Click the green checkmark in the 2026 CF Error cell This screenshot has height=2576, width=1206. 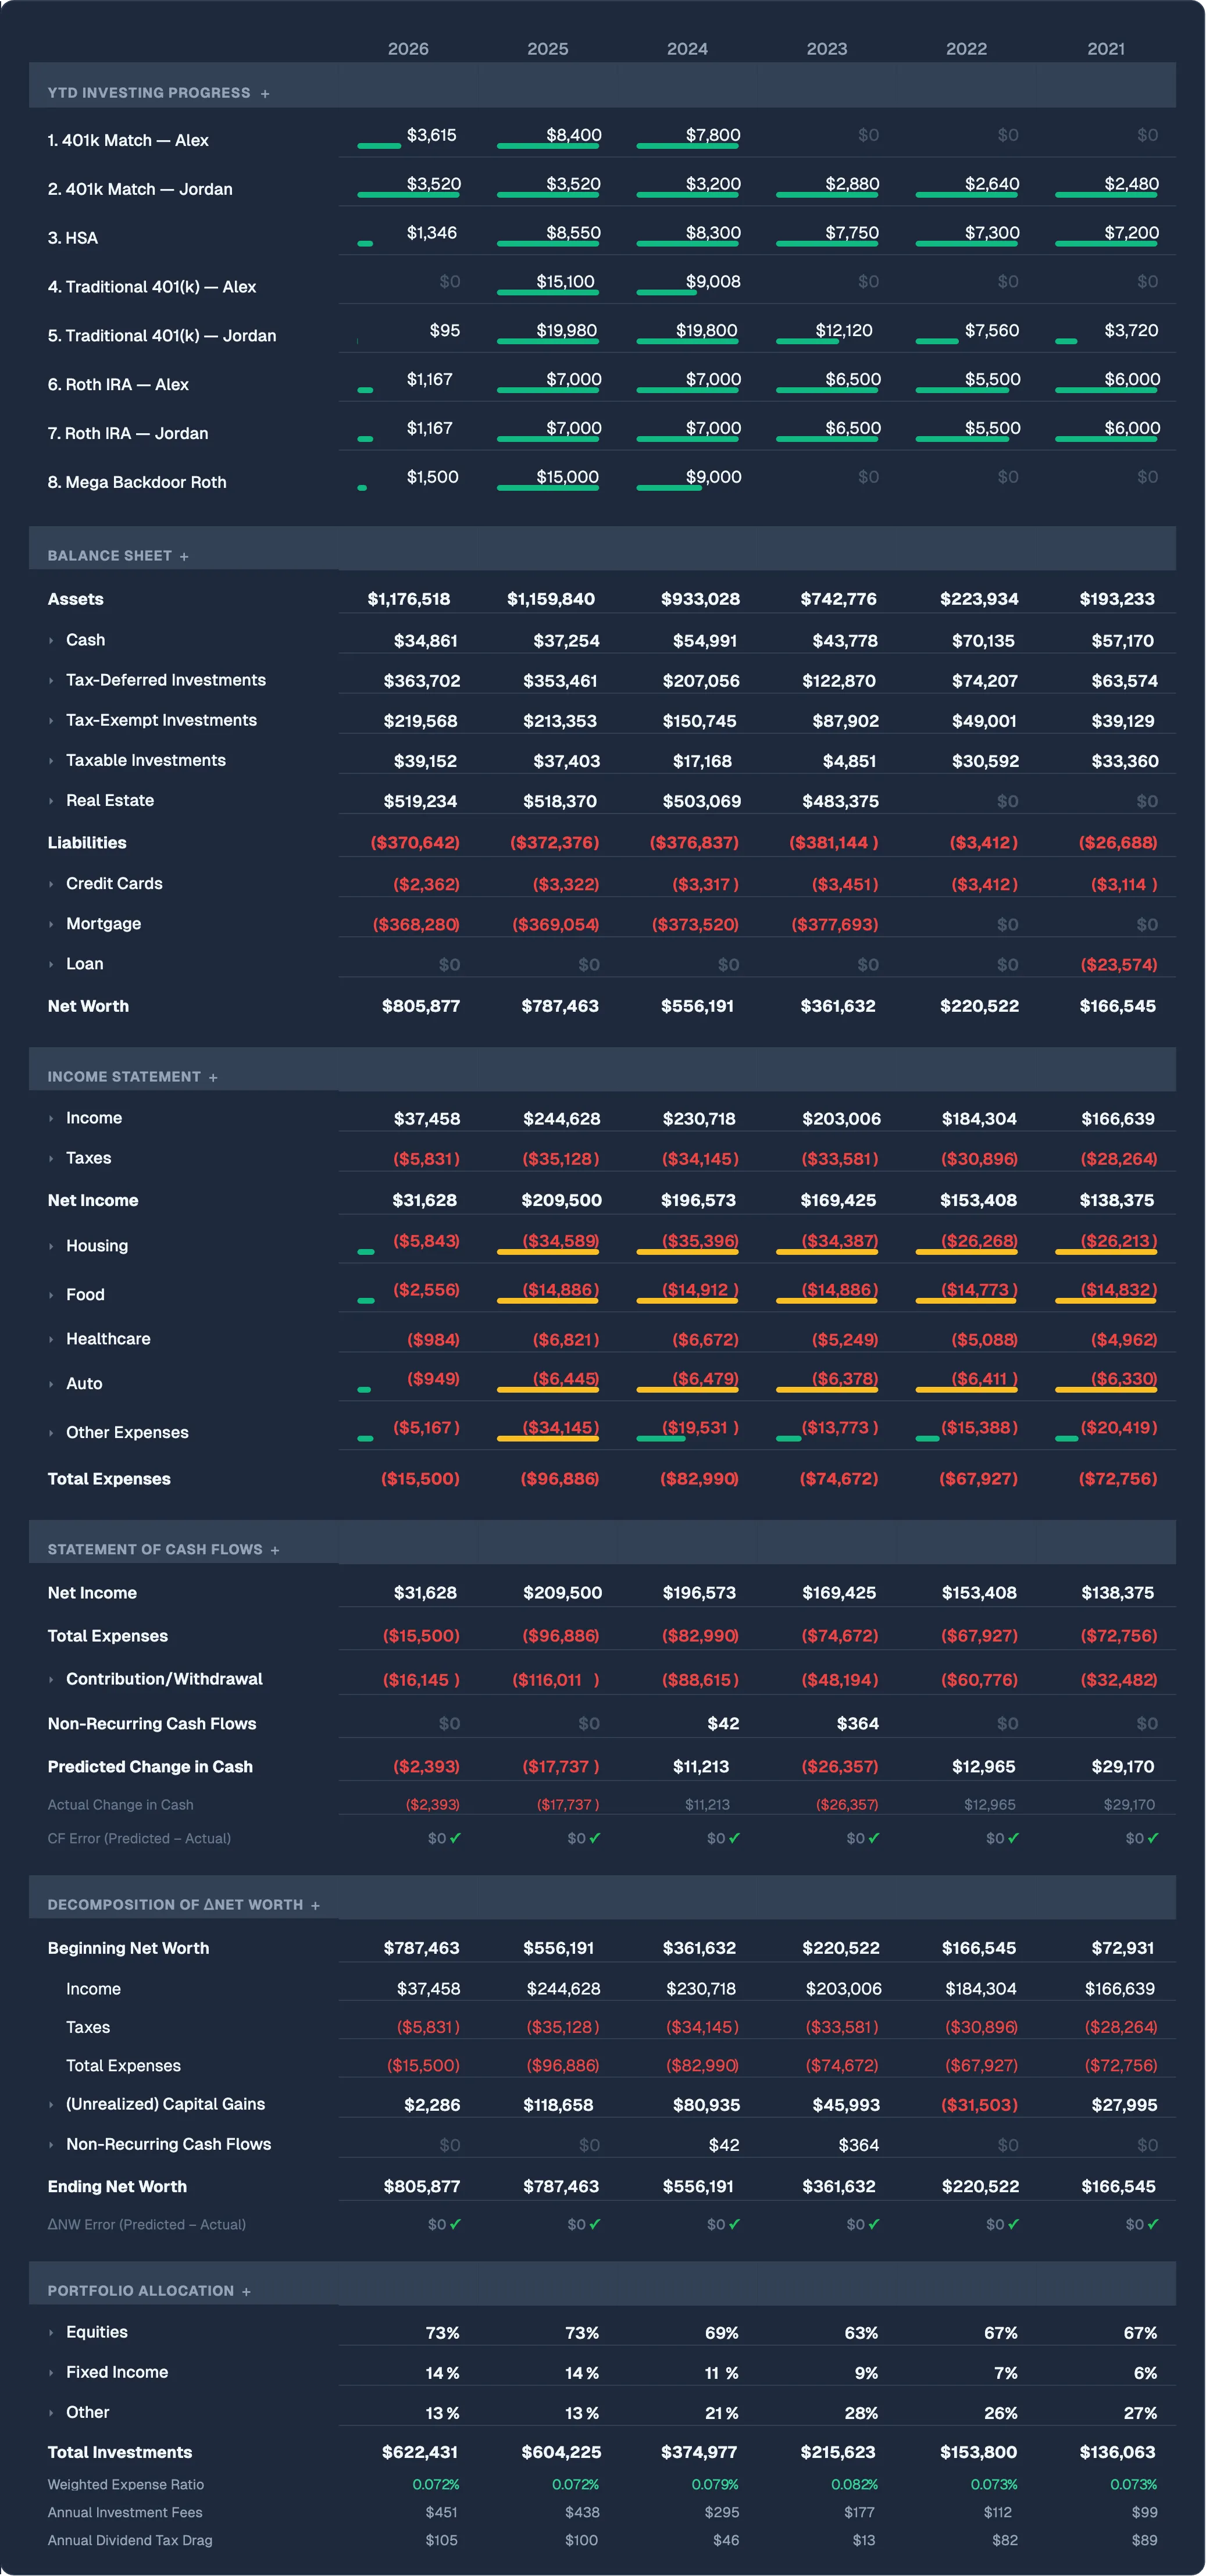[x=455, y=1838]
